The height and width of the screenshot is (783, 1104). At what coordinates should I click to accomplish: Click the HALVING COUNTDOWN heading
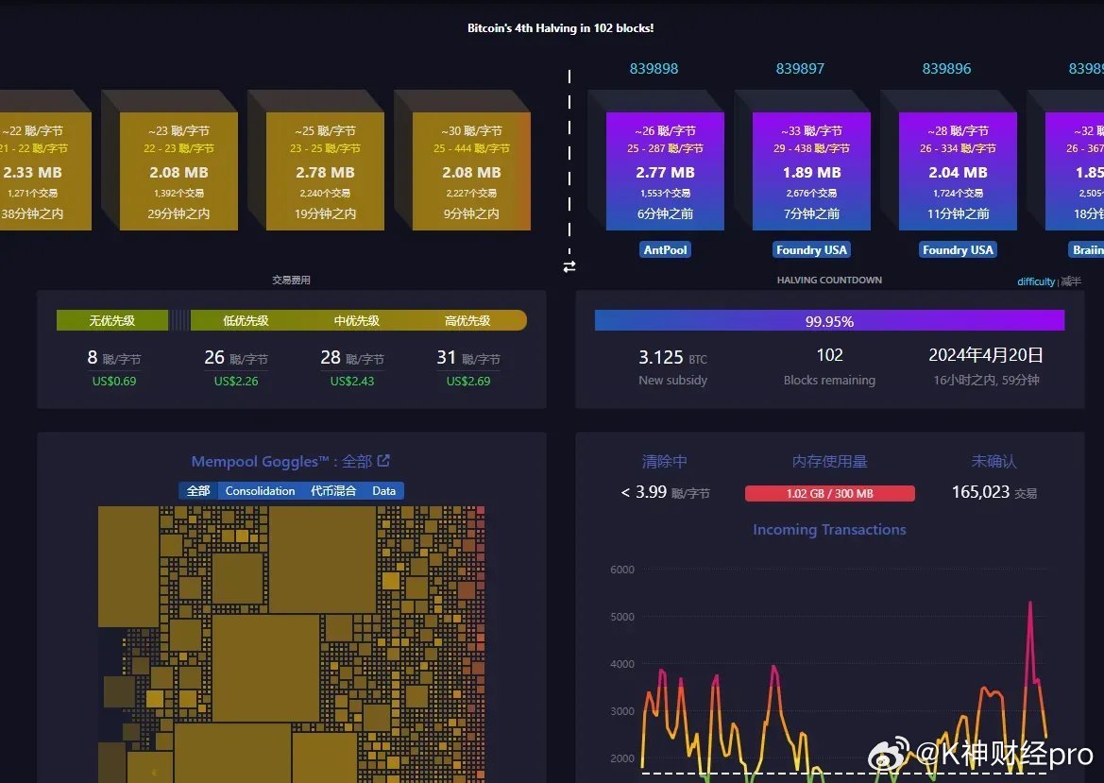(829, 281)
